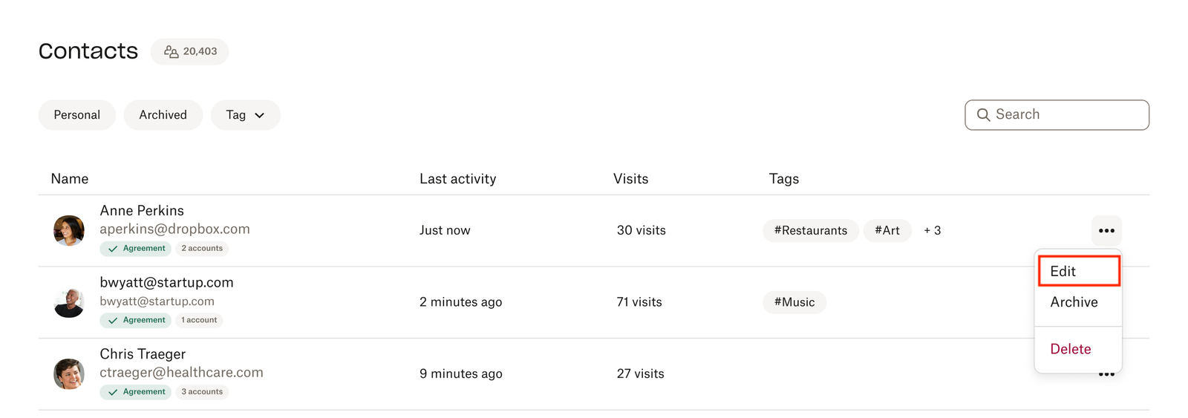Toggle the Personal filter chip
This screenshot has height=418, width=1188.
(x=77, y=115)
